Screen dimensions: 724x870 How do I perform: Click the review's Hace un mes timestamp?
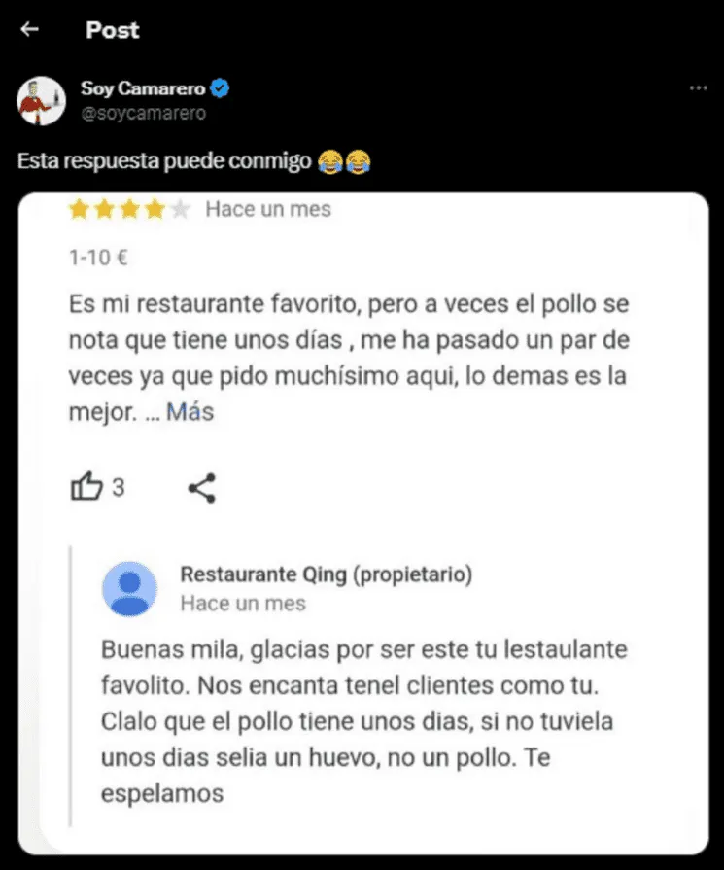tap(268, 210)
